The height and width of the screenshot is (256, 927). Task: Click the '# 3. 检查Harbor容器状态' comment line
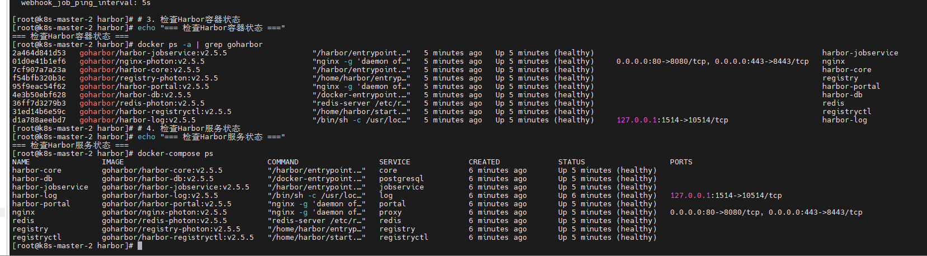coord(189,20)
